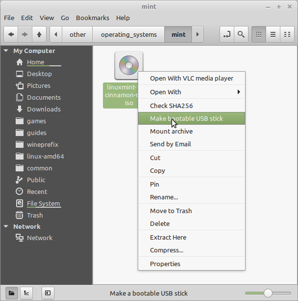Image resolution: width=298 pixels, height=301 pixels.
Task: Minimize the mint window
Action: pos(268,7)
